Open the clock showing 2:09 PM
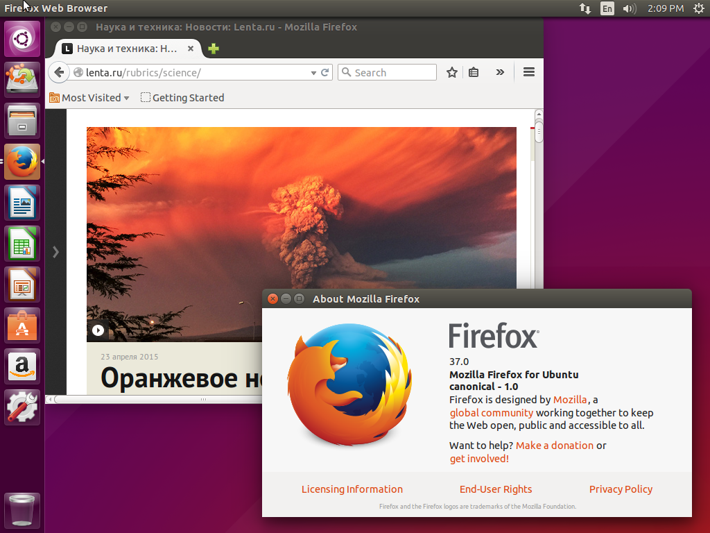 [665, 8]
